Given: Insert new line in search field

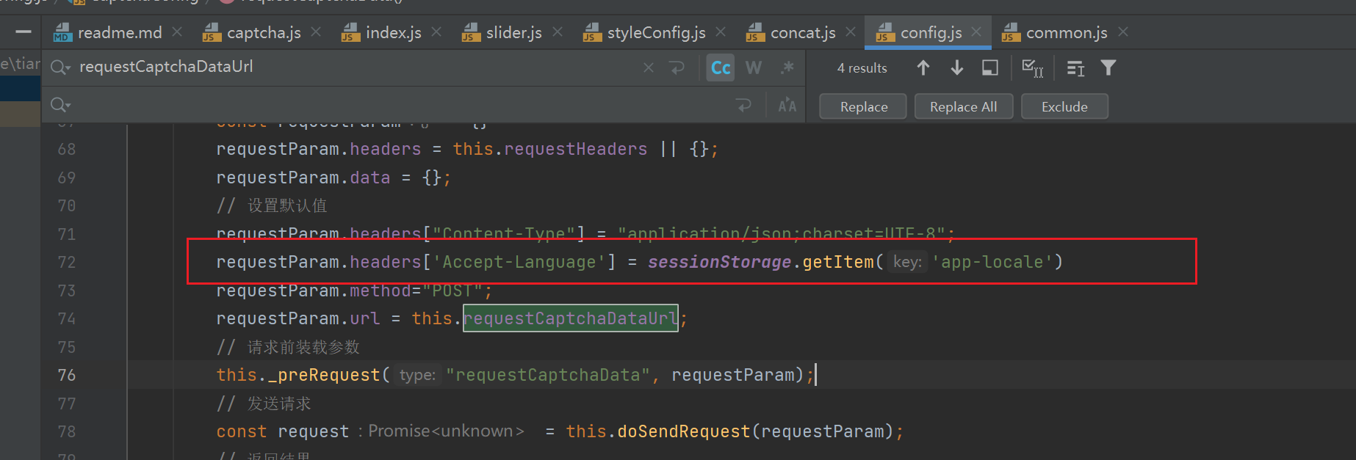Looking at the screenshot, I should tap(677, 68).
